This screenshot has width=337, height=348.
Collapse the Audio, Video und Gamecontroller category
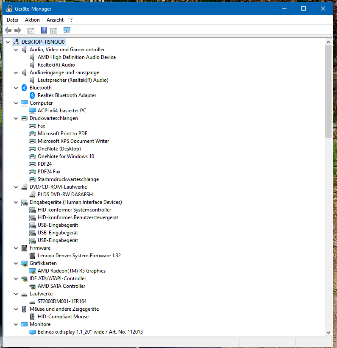point(16,50)
